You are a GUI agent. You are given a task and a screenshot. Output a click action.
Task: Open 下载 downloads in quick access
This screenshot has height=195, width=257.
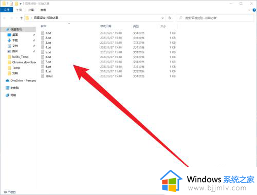(x=15, y=41)
